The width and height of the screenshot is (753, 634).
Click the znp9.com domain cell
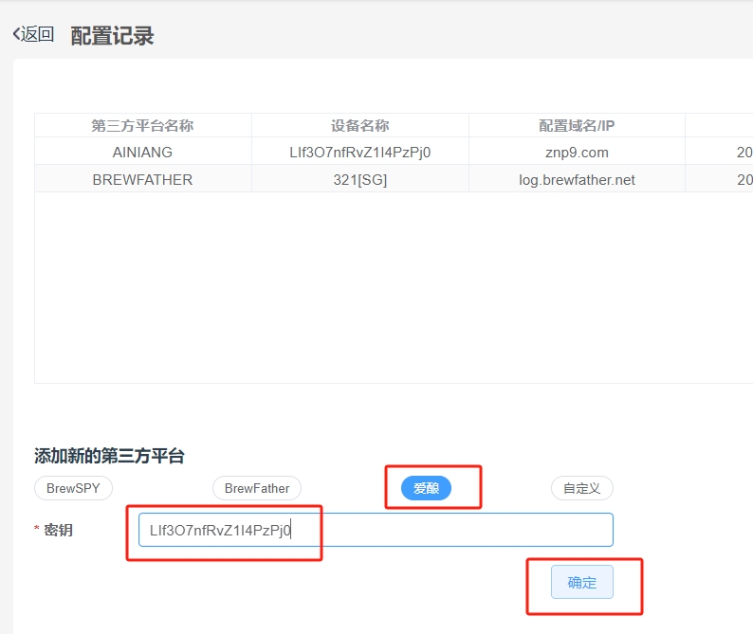(577, 152)
